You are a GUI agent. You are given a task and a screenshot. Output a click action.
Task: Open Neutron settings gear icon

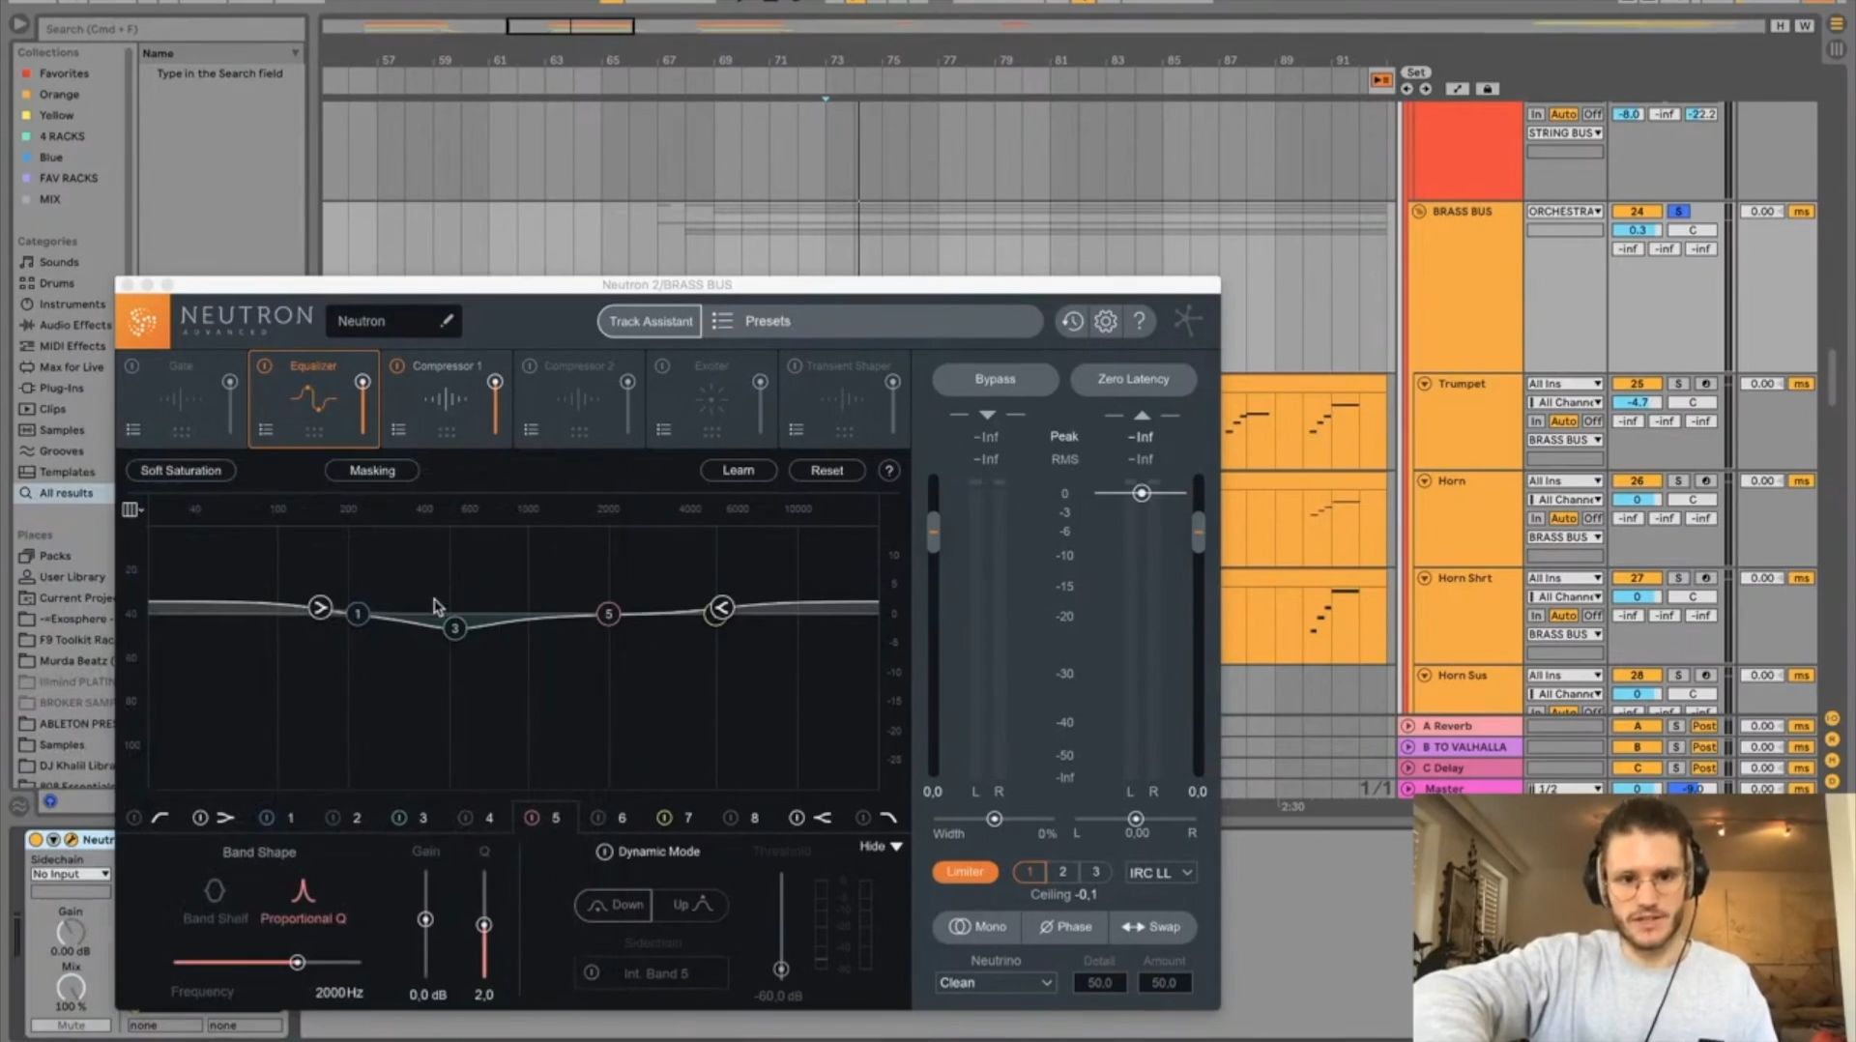pos(1106,321)
